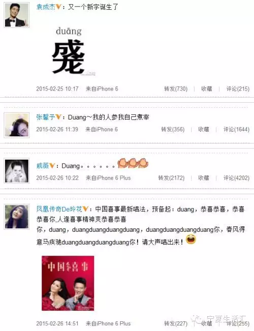Image resolution: width=254 pixels, height=331 pixels.
Task: Click 收藏 on the 2015-02-25 10:17 post
Action: [207, 89]
